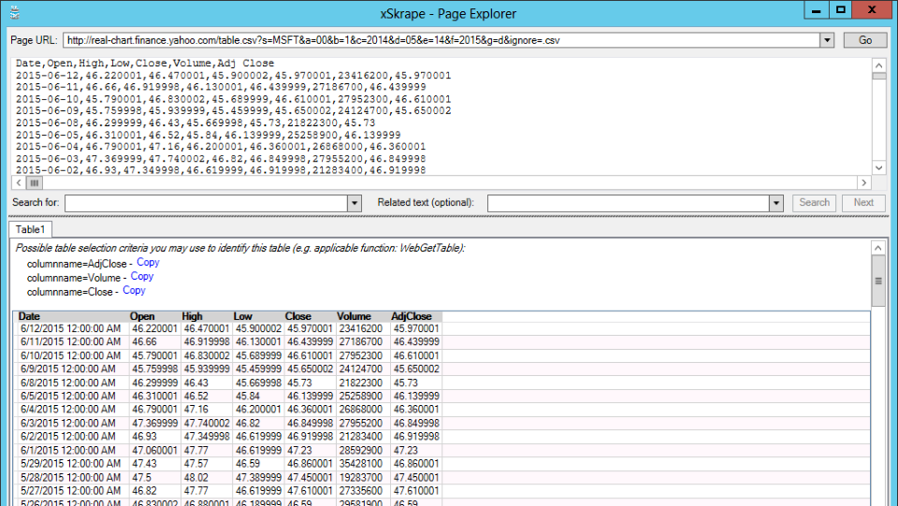Screen dimensions: 898x506
Task: Close the xSkrape Page Explorer window
Action: coord(872,10)
